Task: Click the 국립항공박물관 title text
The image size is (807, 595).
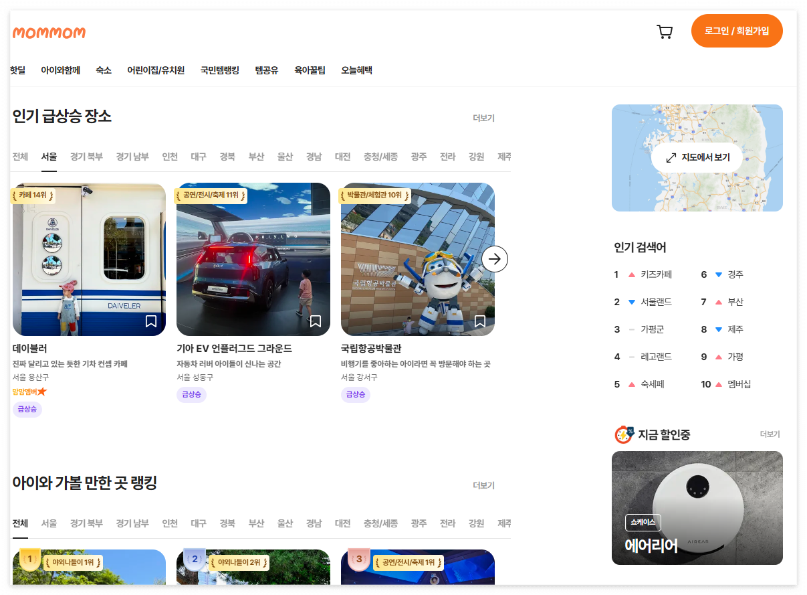Action: point(371,349)
